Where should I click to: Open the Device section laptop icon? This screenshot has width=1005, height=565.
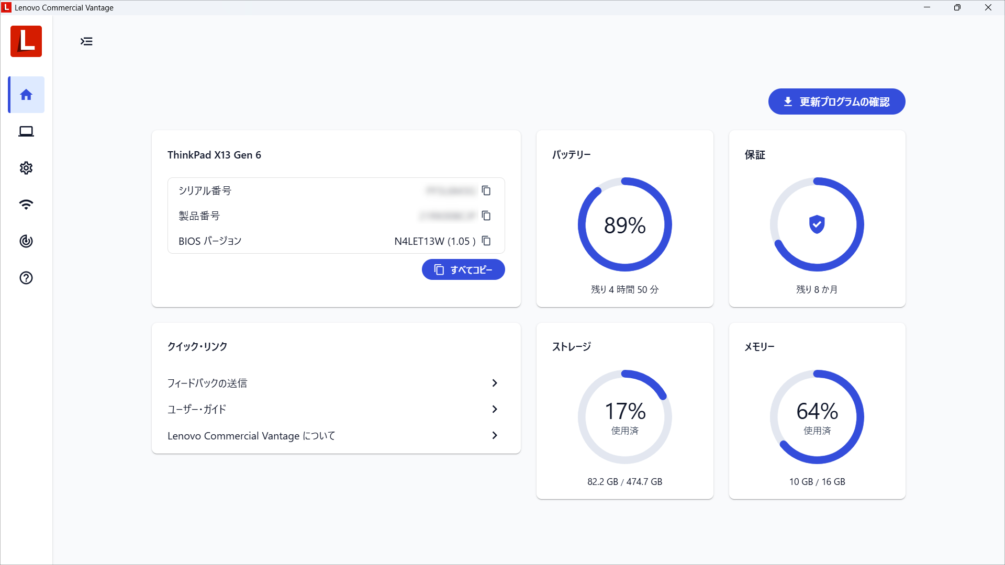click(26, 131)
